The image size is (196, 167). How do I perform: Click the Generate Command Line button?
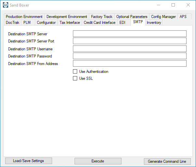(x=167, y=161)
